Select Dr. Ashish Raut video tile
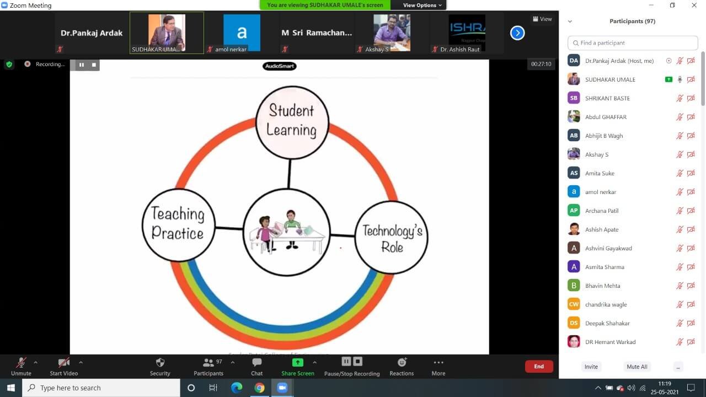 click(x=467, y=33)
